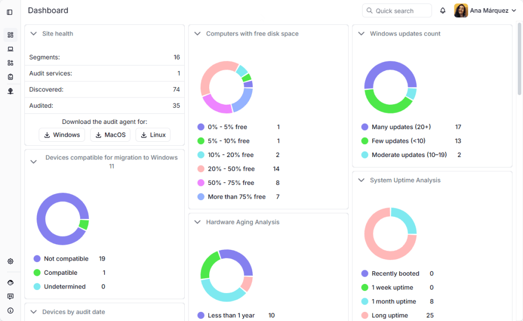The image size is (523, 321).
Task: Click the free disk space donut chart
Action: coord(226,87)
